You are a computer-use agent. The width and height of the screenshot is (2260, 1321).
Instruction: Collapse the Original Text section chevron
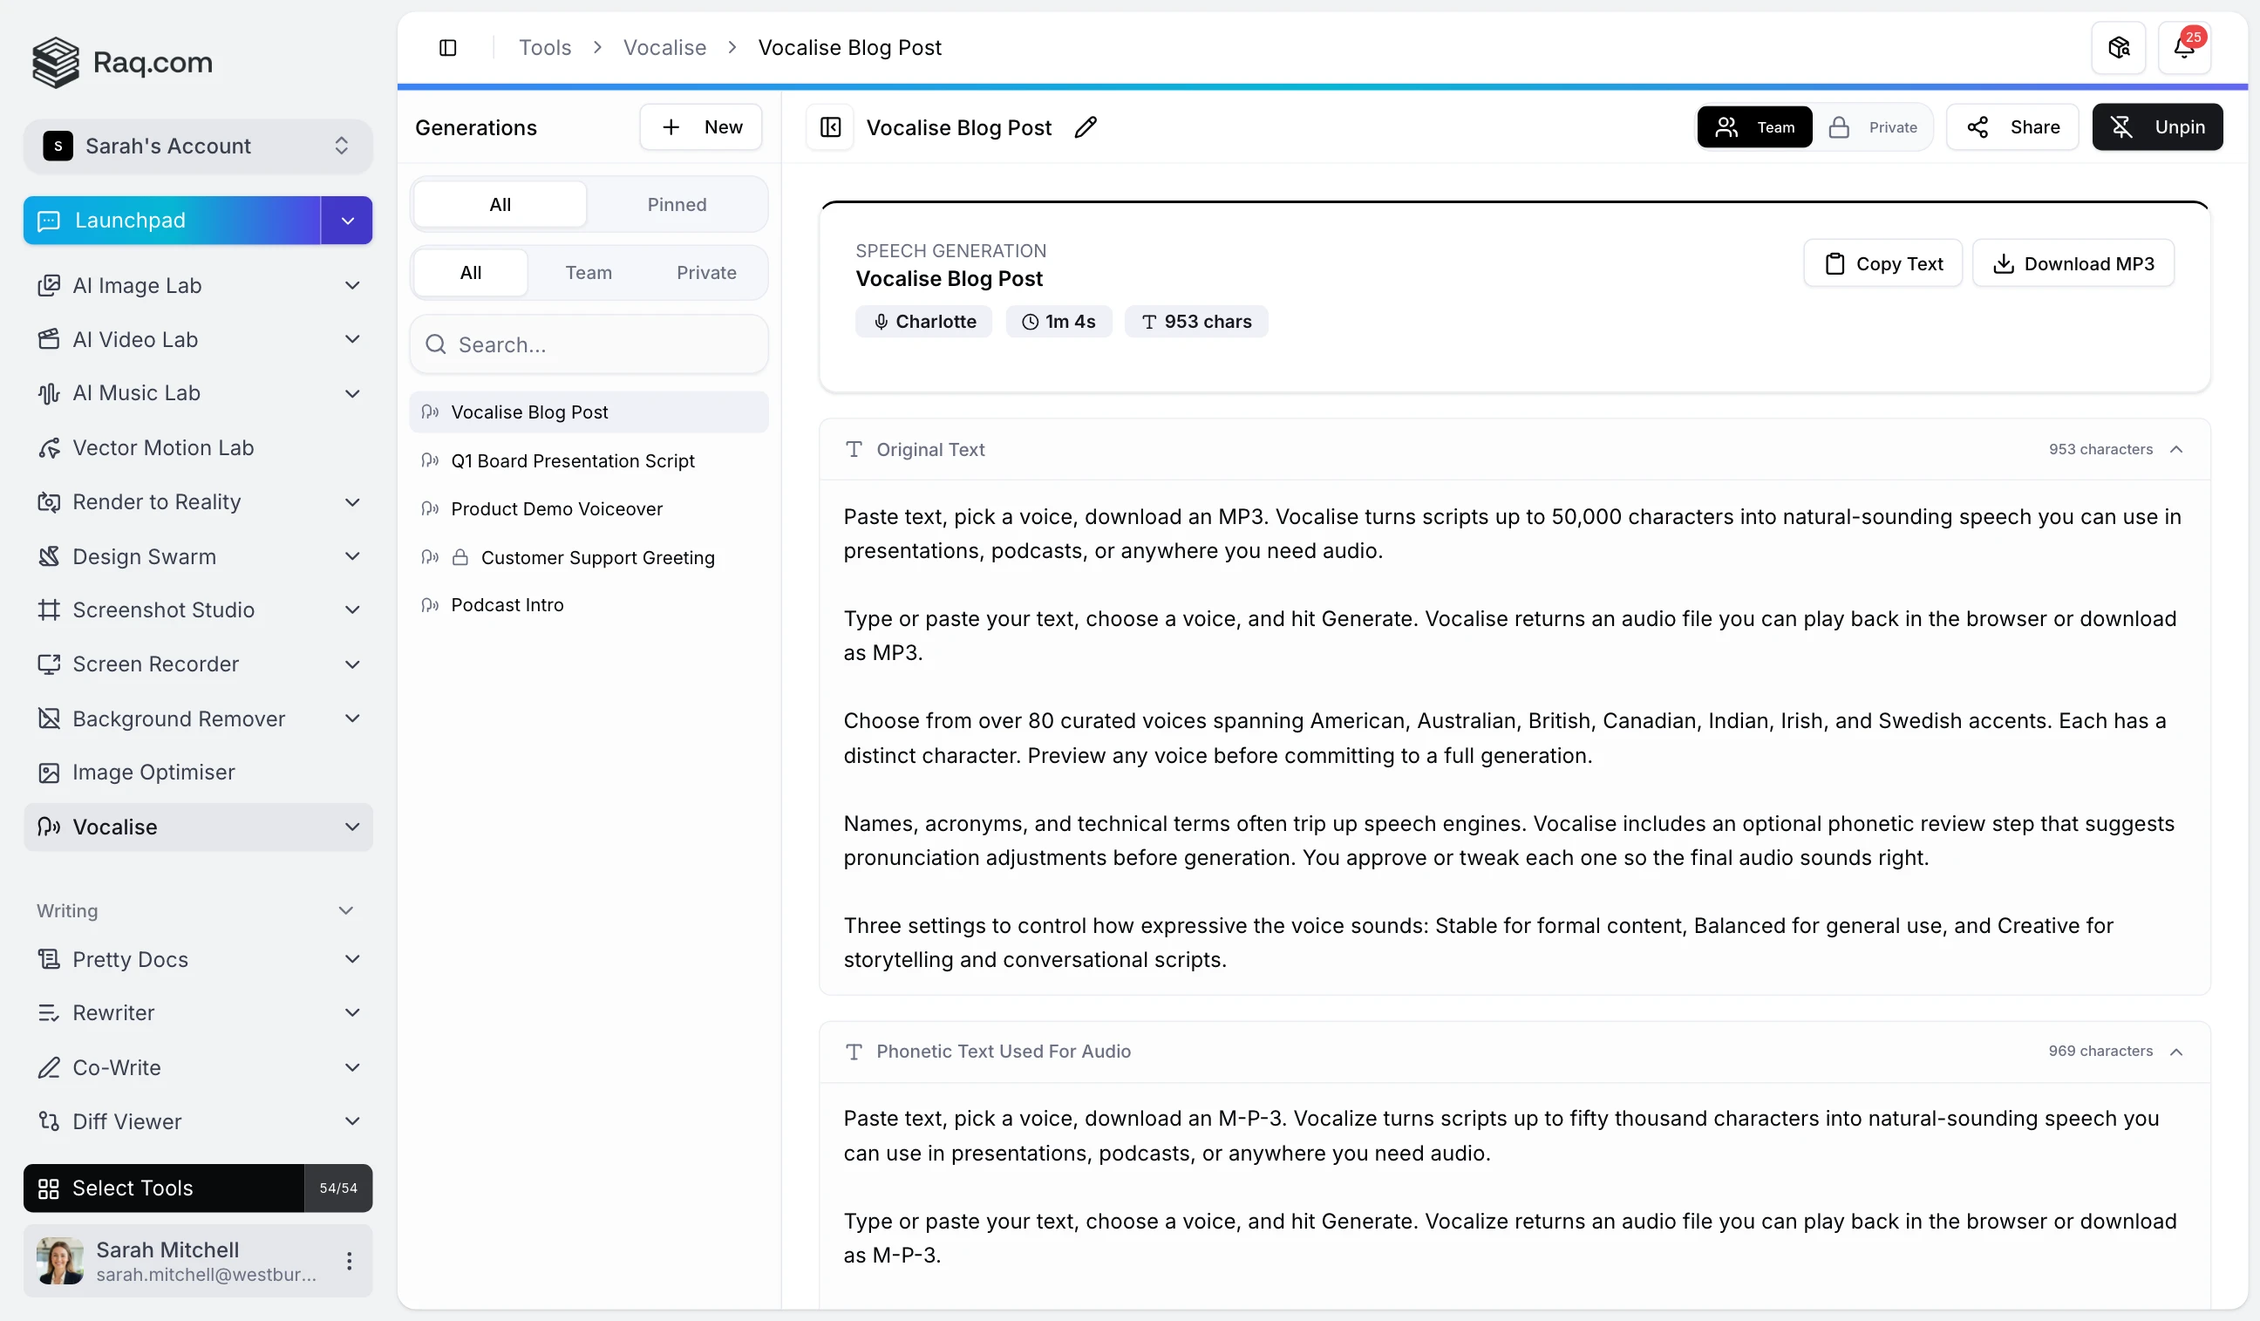pos(2176,449)
